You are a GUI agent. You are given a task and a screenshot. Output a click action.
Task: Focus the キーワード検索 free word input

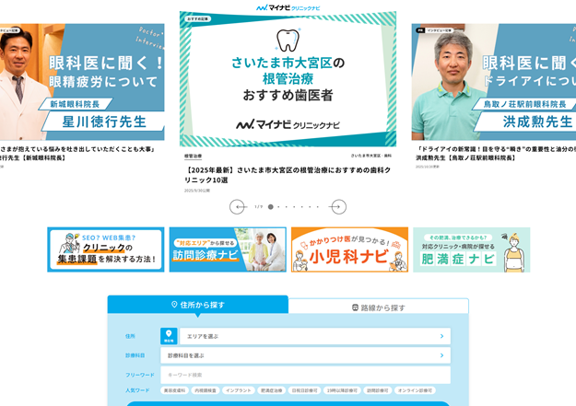(x=305, y=375)
